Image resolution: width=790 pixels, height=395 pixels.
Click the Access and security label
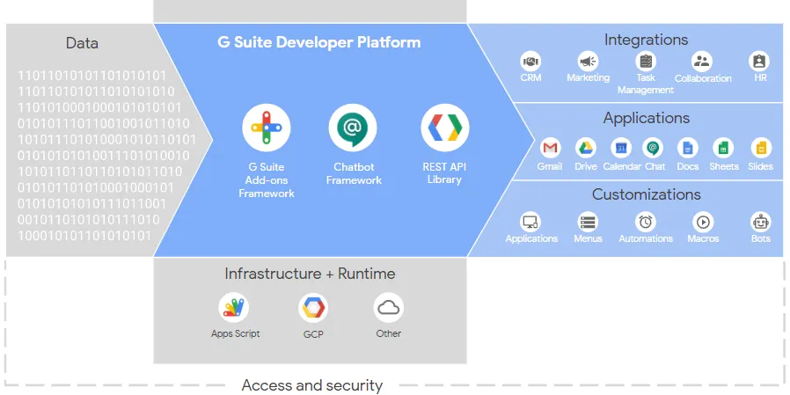tap(312, 385)
